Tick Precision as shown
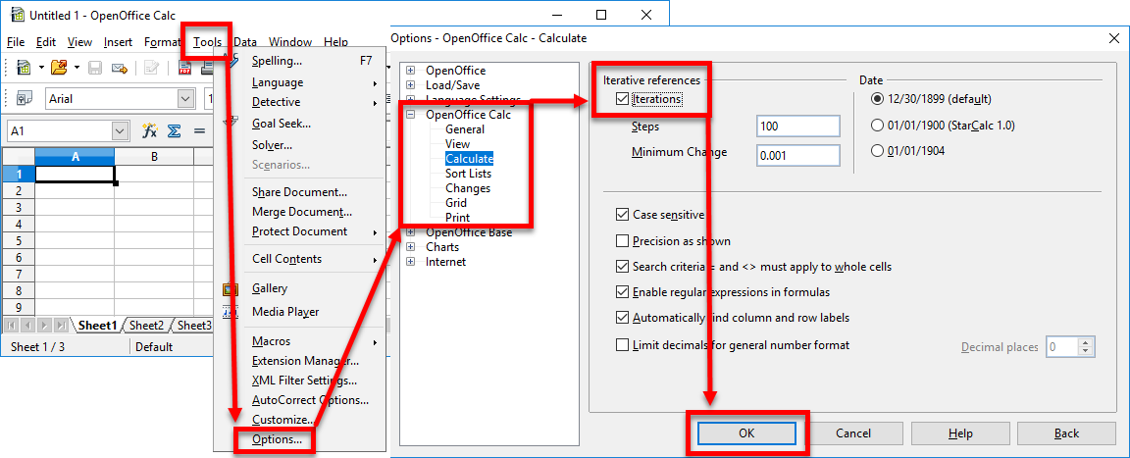The height and width of the screenshot is (458, 1130). [x=623, y=240]
